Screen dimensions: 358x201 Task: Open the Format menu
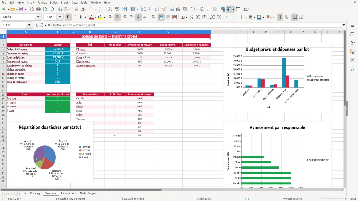point(42,2)
